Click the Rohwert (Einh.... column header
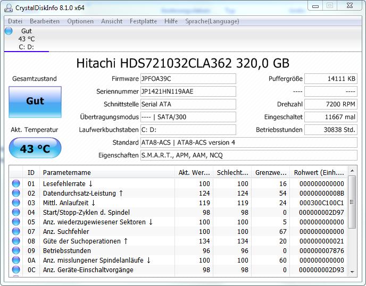This screenshot has height=286, width=366. [319, 172]
